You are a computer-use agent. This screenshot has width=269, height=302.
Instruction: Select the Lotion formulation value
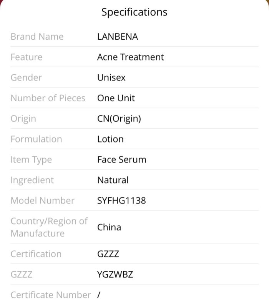111,139
